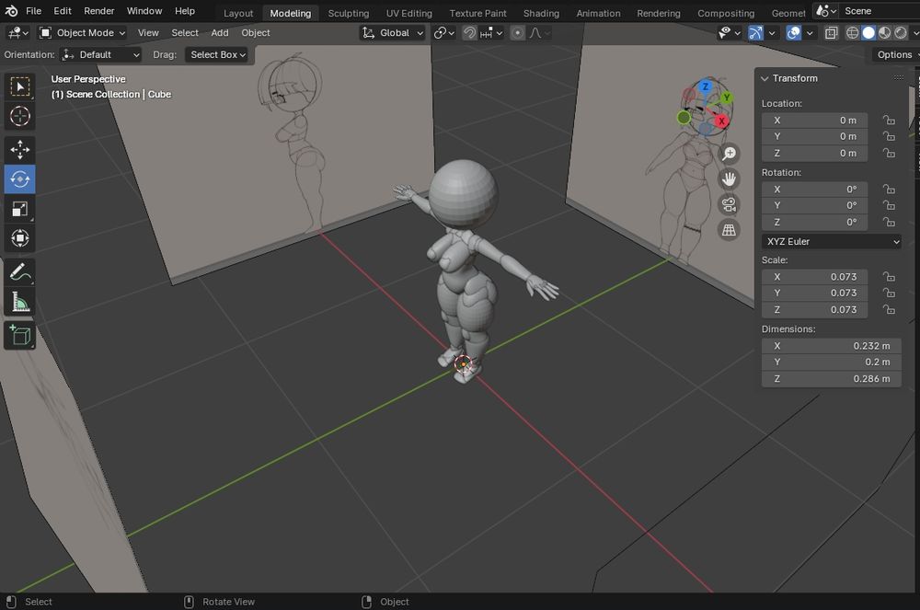Open the Window menu
Screen dimensions: 920x610
144,10
